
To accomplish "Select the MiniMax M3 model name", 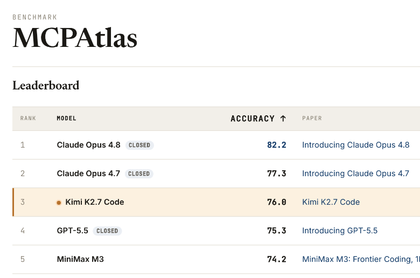I will coord(80,259).
